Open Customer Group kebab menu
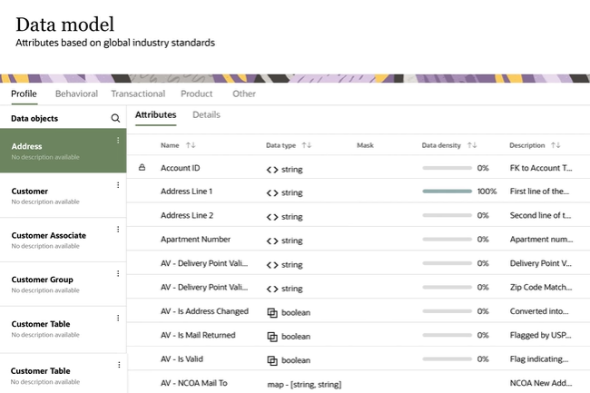 [x=118, y=273]
